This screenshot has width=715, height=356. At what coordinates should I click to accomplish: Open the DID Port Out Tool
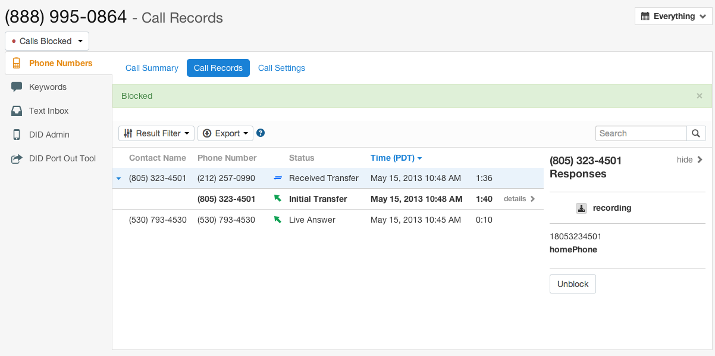[x=62, y=158]
